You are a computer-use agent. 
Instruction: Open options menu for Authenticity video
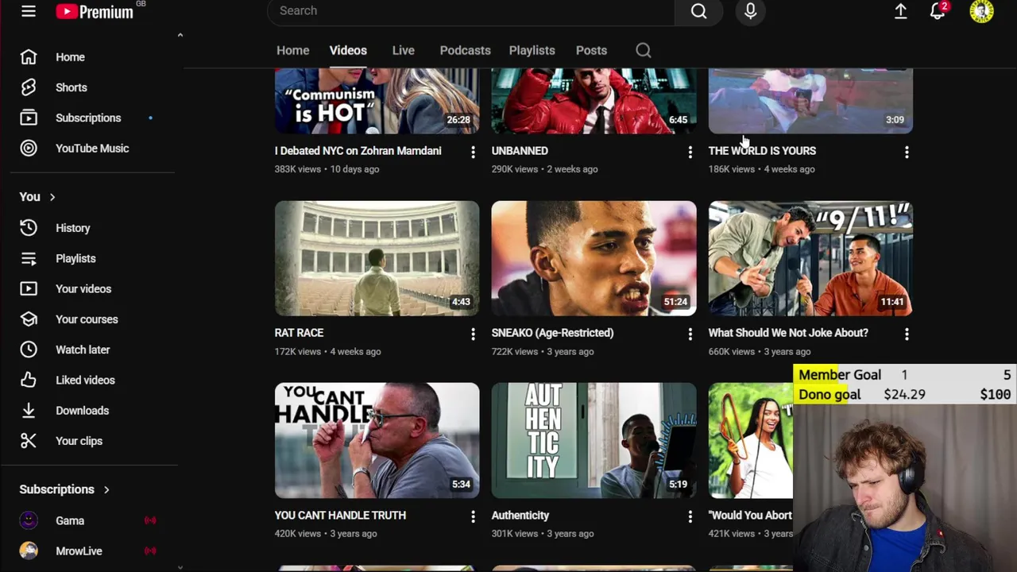coord(690,516)
